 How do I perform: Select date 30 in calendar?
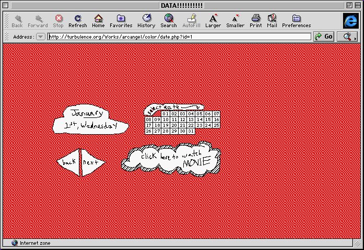coord(183,131)
